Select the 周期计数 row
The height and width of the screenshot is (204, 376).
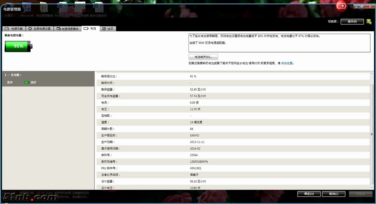tap(232, 129)
